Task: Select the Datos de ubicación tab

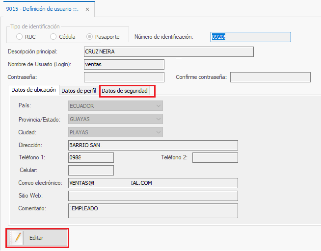Action: 33,90
